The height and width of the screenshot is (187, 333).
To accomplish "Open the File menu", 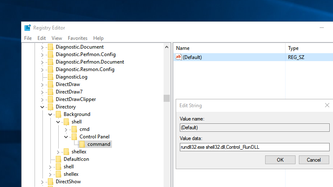I will [28, 38].
